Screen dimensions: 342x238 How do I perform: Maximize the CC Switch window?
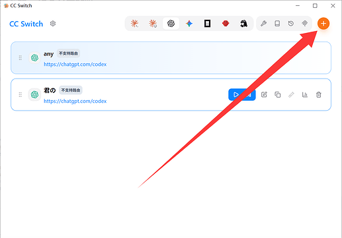tap(315, 6)
